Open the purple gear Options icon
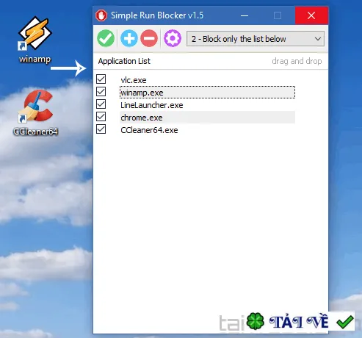Screen dimensions: 362x338 [x=173, y=38]
